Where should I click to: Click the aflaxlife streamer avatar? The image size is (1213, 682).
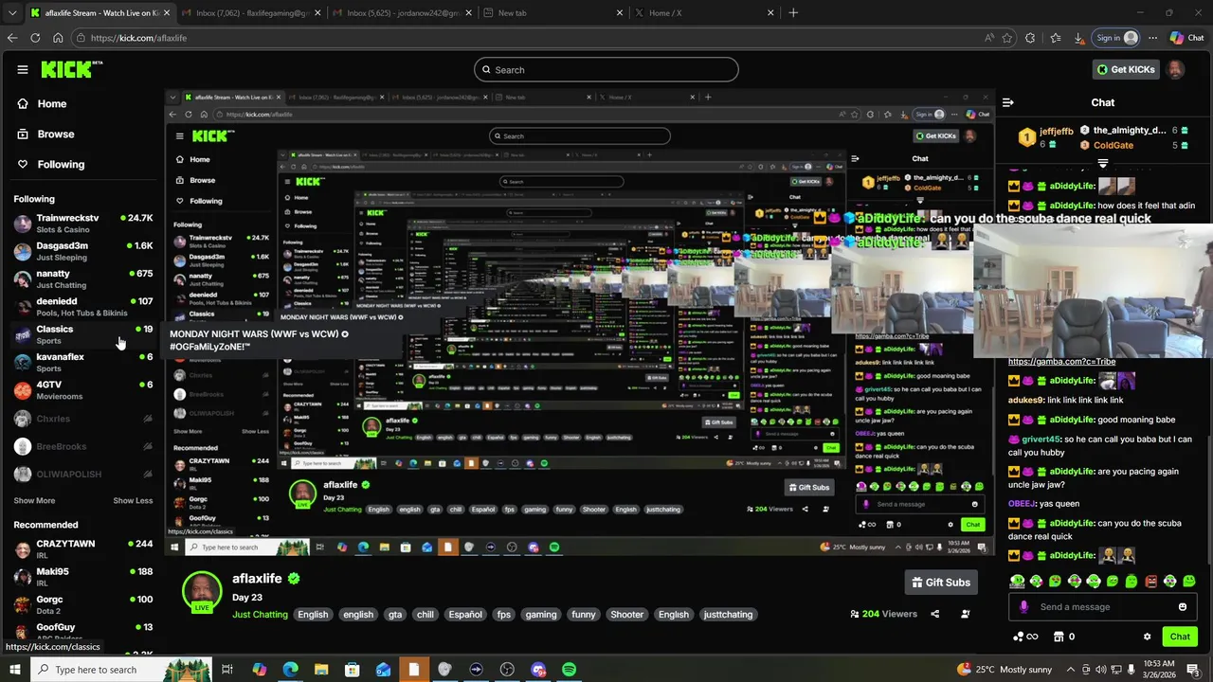pyautogui.click(x=202, y=590)
